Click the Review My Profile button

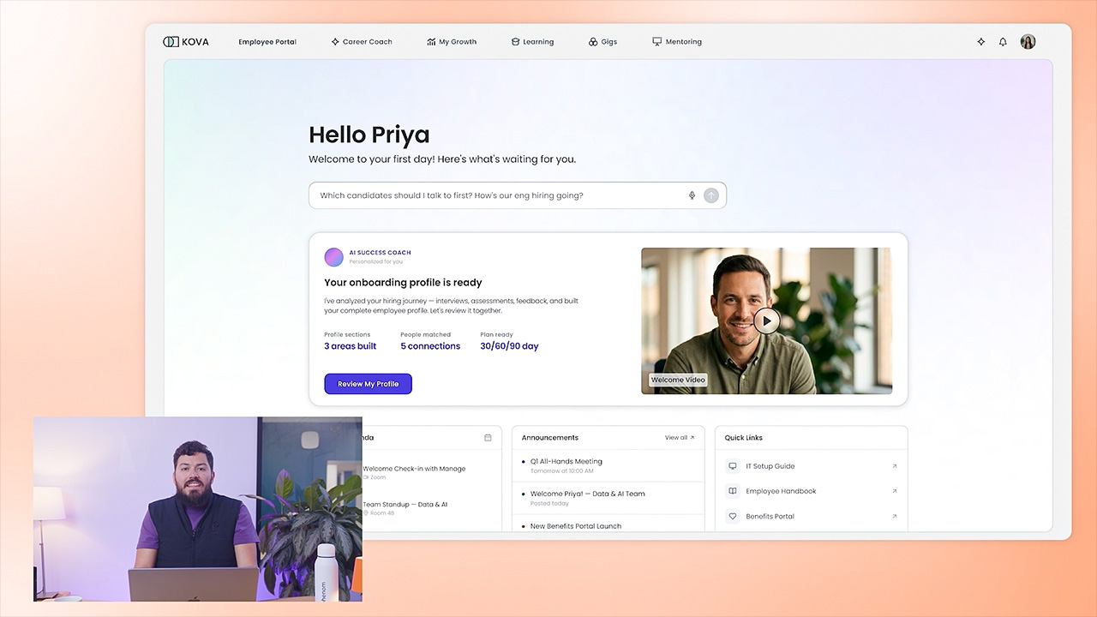point(368,383)
